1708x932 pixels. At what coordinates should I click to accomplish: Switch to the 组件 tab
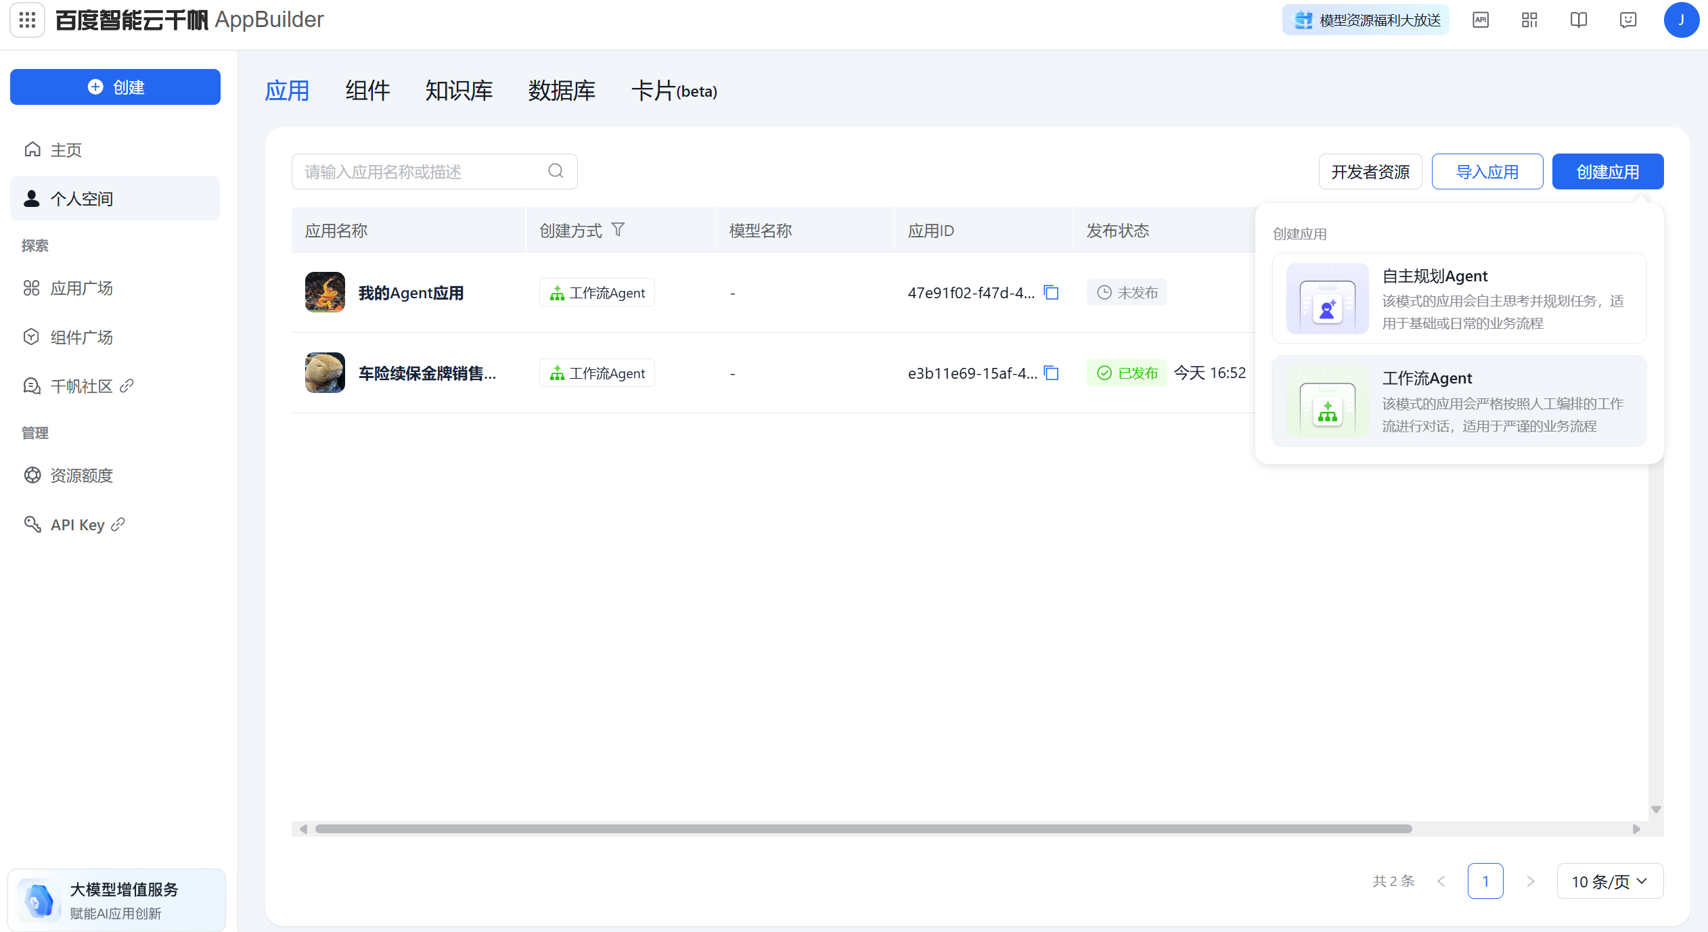click(367, 91)
